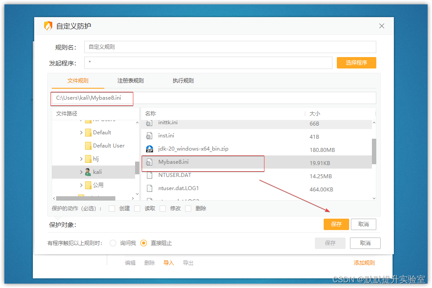Select the inst.ini file row
The width and height of the screenshot is (432, 288).
click(x=257, y=136)
